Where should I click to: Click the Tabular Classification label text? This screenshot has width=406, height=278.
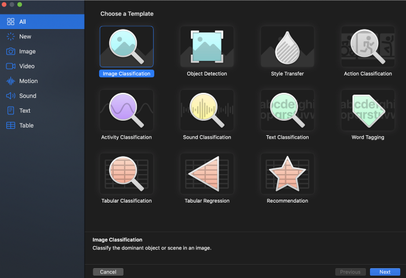tap(126, 201)
